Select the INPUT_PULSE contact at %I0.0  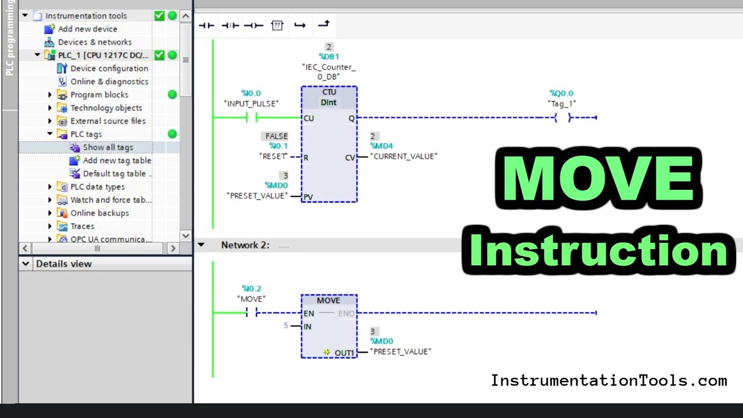pos(251,118)
